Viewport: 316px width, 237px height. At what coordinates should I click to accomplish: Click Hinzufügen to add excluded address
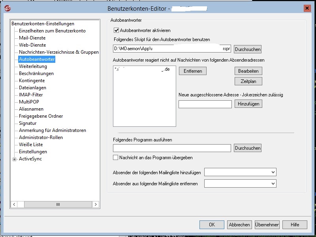(x=248, y=104)
